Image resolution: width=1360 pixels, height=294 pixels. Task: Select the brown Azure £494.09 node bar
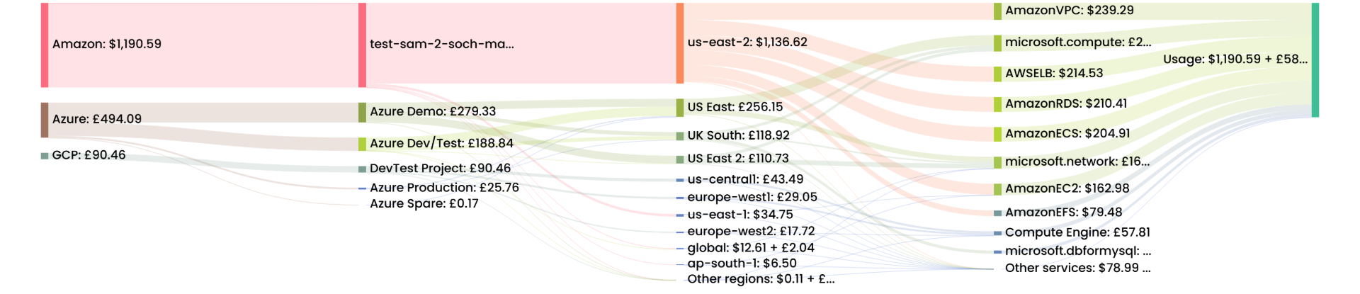45,120
